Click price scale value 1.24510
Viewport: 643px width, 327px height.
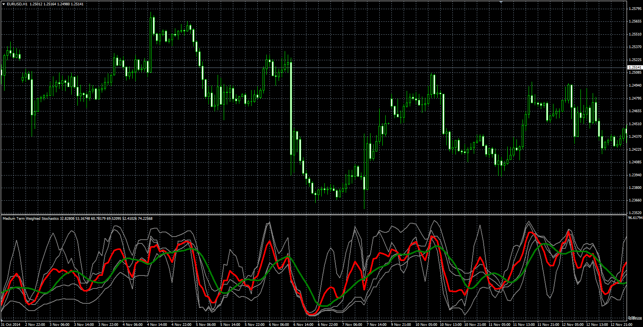click(635, 124)
